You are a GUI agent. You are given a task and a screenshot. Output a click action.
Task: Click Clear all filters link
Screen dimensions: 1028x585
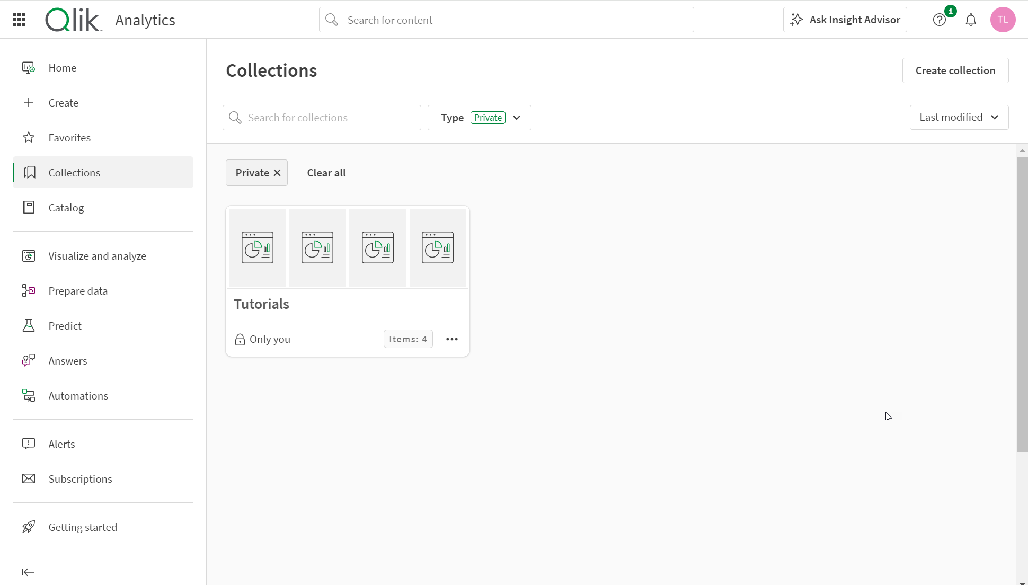326,172
